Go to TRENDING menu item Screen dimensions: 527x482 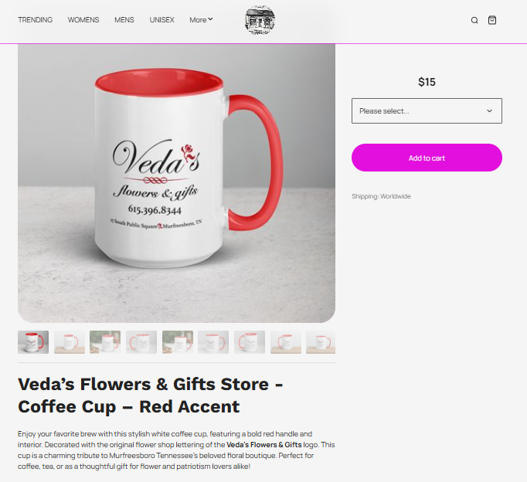[36, 20]
